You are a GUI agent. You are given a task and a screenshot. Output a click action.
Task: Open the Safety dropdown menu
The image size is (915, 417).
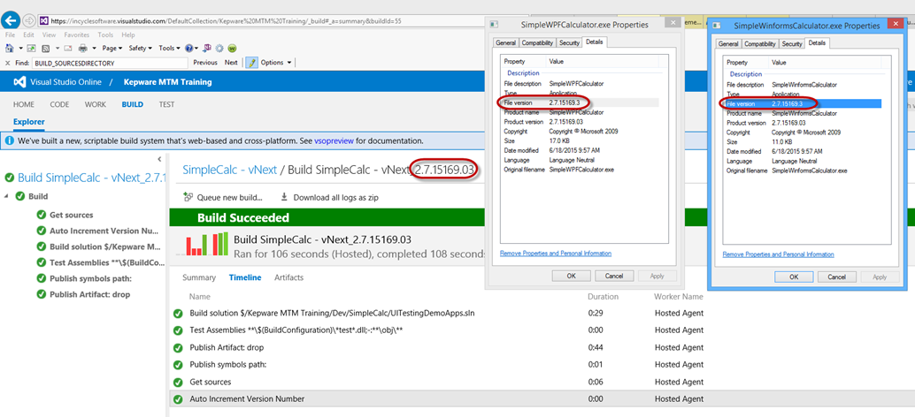[x=140, y=49]
